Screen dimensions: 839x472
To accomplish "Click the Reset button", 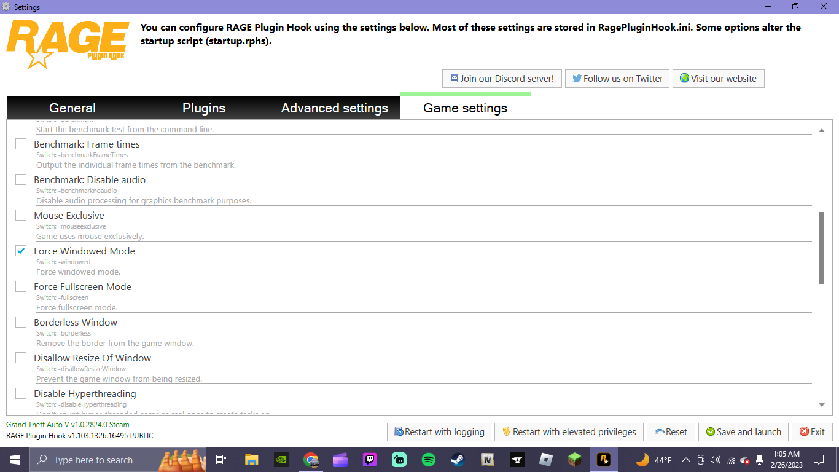I will click(671, 432).
